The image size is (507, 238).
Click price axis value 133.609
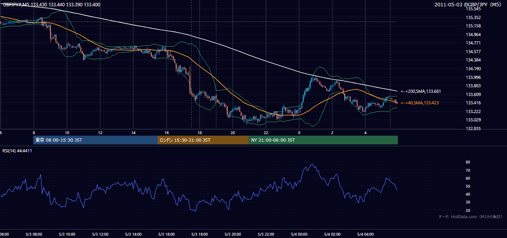pos(473,94)
